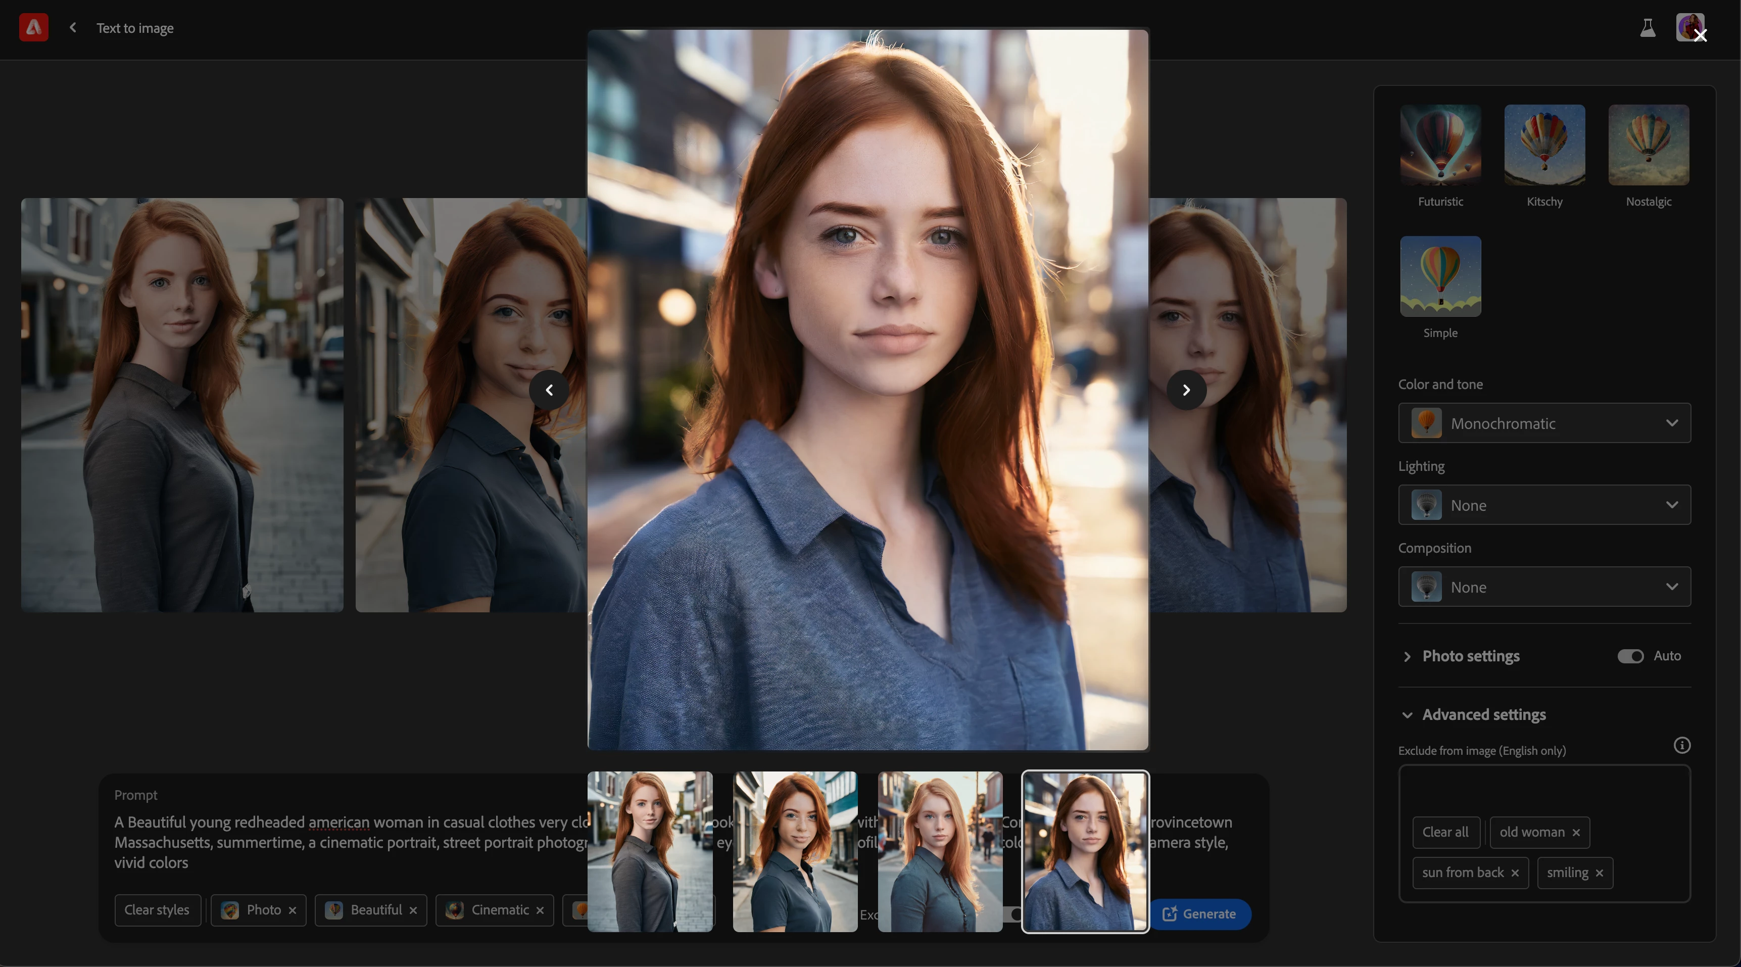
Task: Go to previous image with left arrow
Action: 549,390
